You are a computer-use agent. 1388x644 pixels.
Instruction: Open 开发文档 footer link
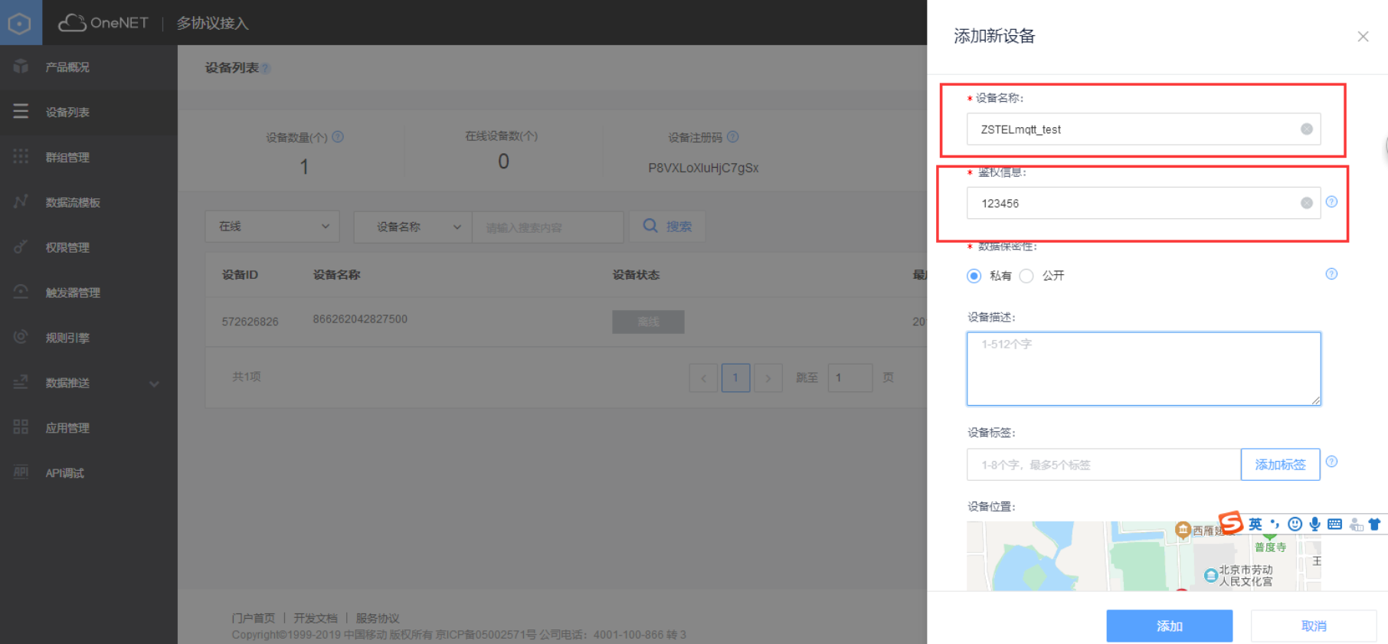point(316,618)
